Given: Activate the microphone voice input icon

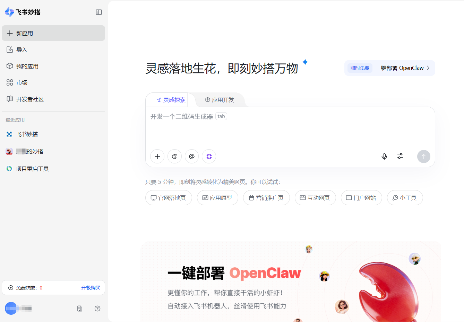Looking at the screenshot, I should click(x=384, y=156).
